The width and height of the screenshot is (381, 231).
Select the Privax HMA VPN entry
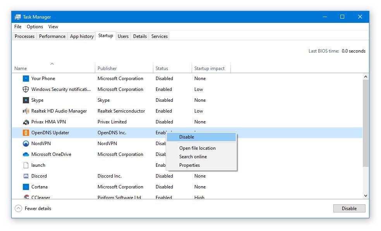49,122
